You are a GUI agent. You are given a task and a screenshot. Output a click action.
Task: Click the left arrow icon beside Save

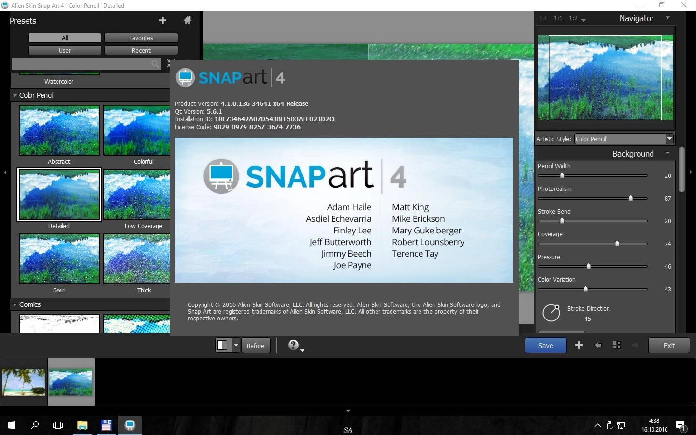coord(598,345)
